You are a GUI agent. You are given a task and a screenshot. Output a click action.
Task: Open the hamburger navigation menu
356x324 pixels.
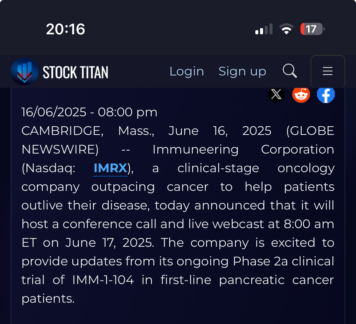tap(328, 71)
